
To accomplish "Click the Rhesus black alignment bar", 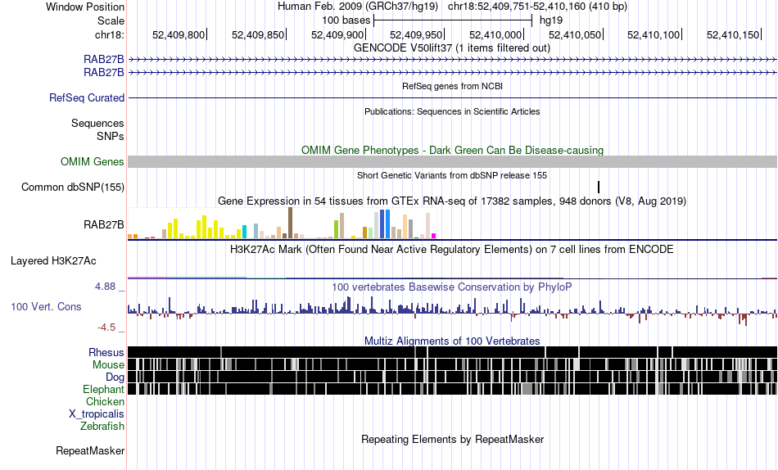I will [453, 352].
